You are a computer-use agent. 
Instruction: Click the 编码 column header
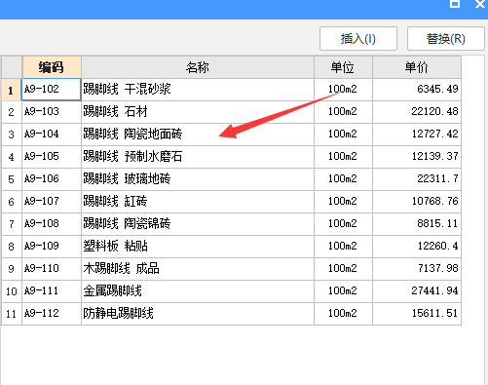pos(52,67)
